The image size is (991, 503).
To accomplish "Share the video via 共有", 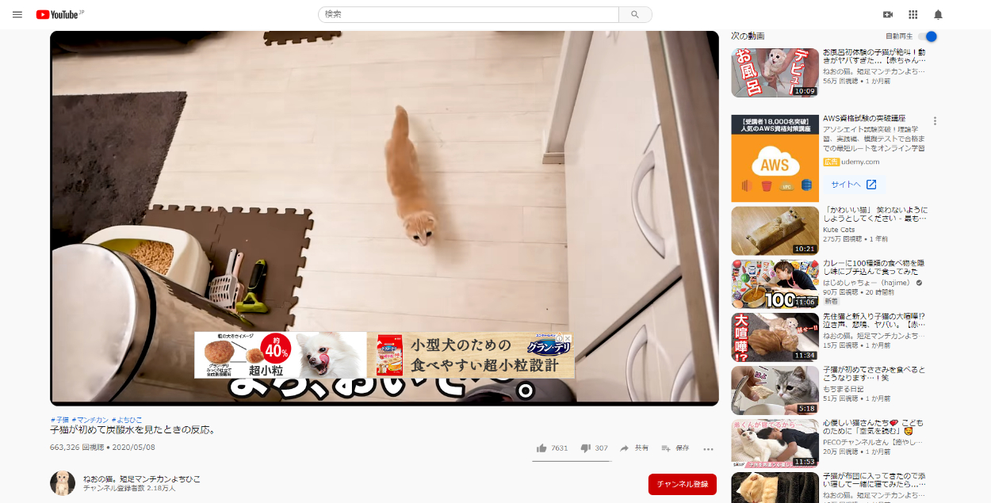I will pos(635,448).
